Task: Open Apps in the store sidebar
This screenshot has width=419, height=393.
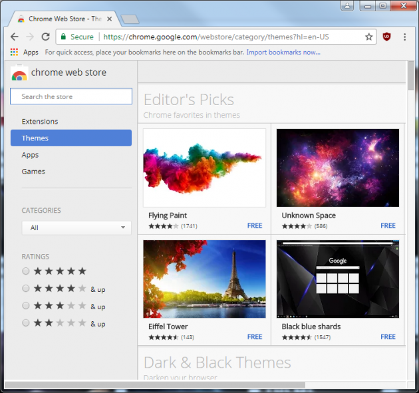Action: 30,155
